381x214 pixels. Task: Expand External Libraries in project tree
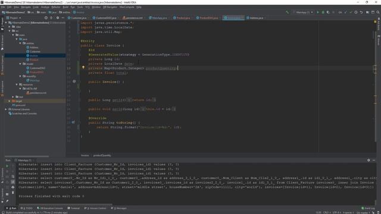tap(7, 109)
